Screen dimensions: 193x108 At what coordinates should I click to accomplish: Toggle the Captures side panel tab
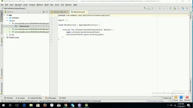tap(2, 42)
